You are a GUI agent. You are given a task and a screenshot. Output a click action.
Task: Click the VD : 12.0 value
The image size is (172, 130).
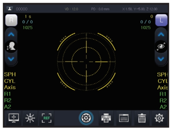point(71,9)
